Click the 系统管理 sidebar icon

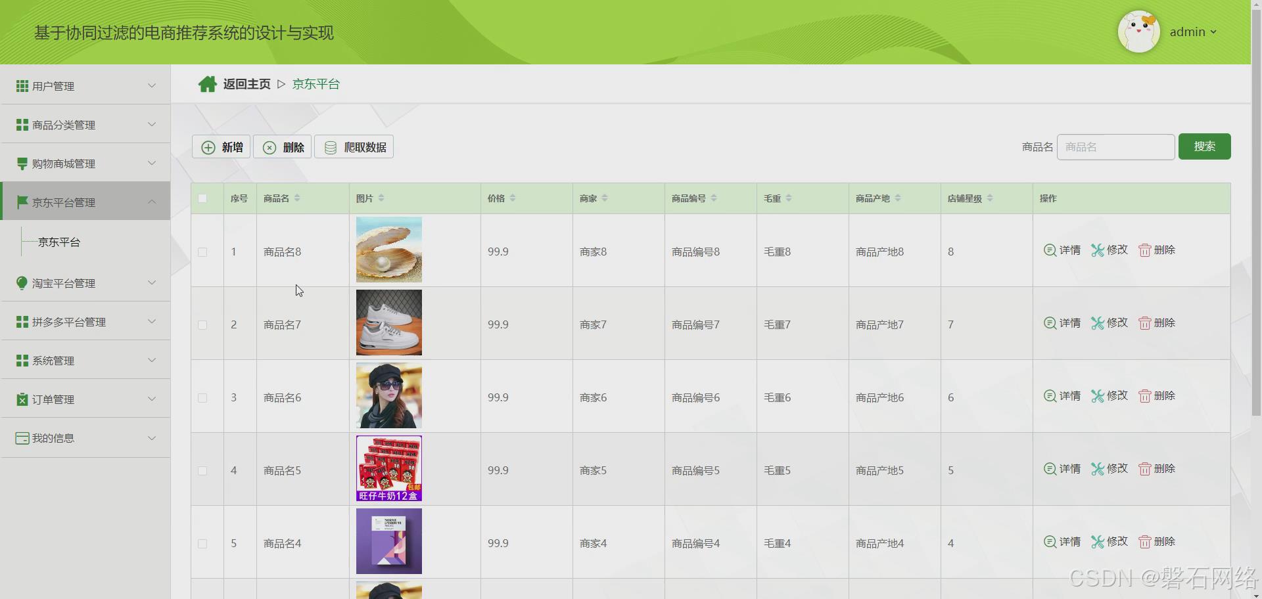22,361
